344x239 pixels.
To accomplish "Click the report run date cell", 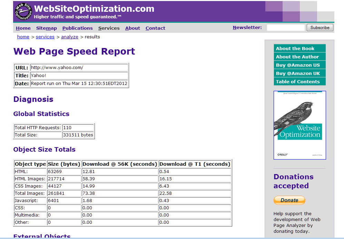I will 79,83.
